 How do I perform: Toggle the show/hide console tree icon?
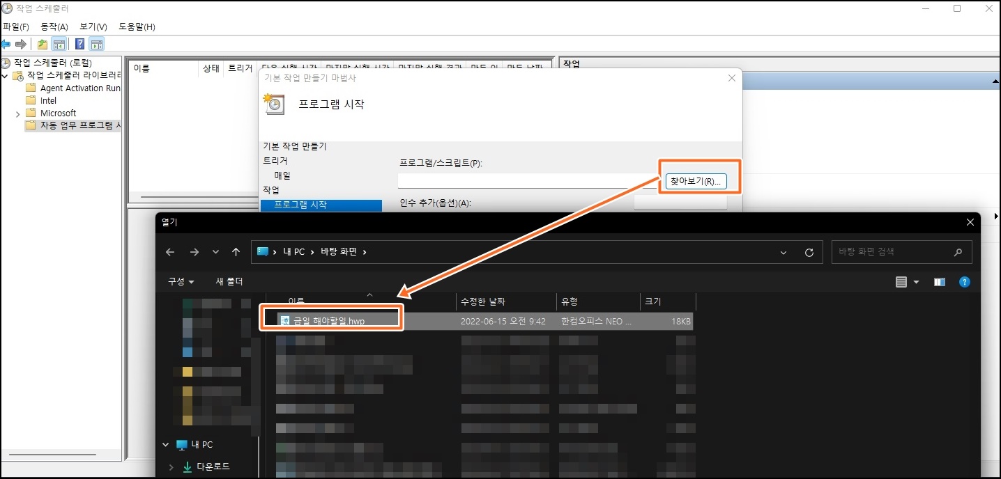click(x=59, y=45)
